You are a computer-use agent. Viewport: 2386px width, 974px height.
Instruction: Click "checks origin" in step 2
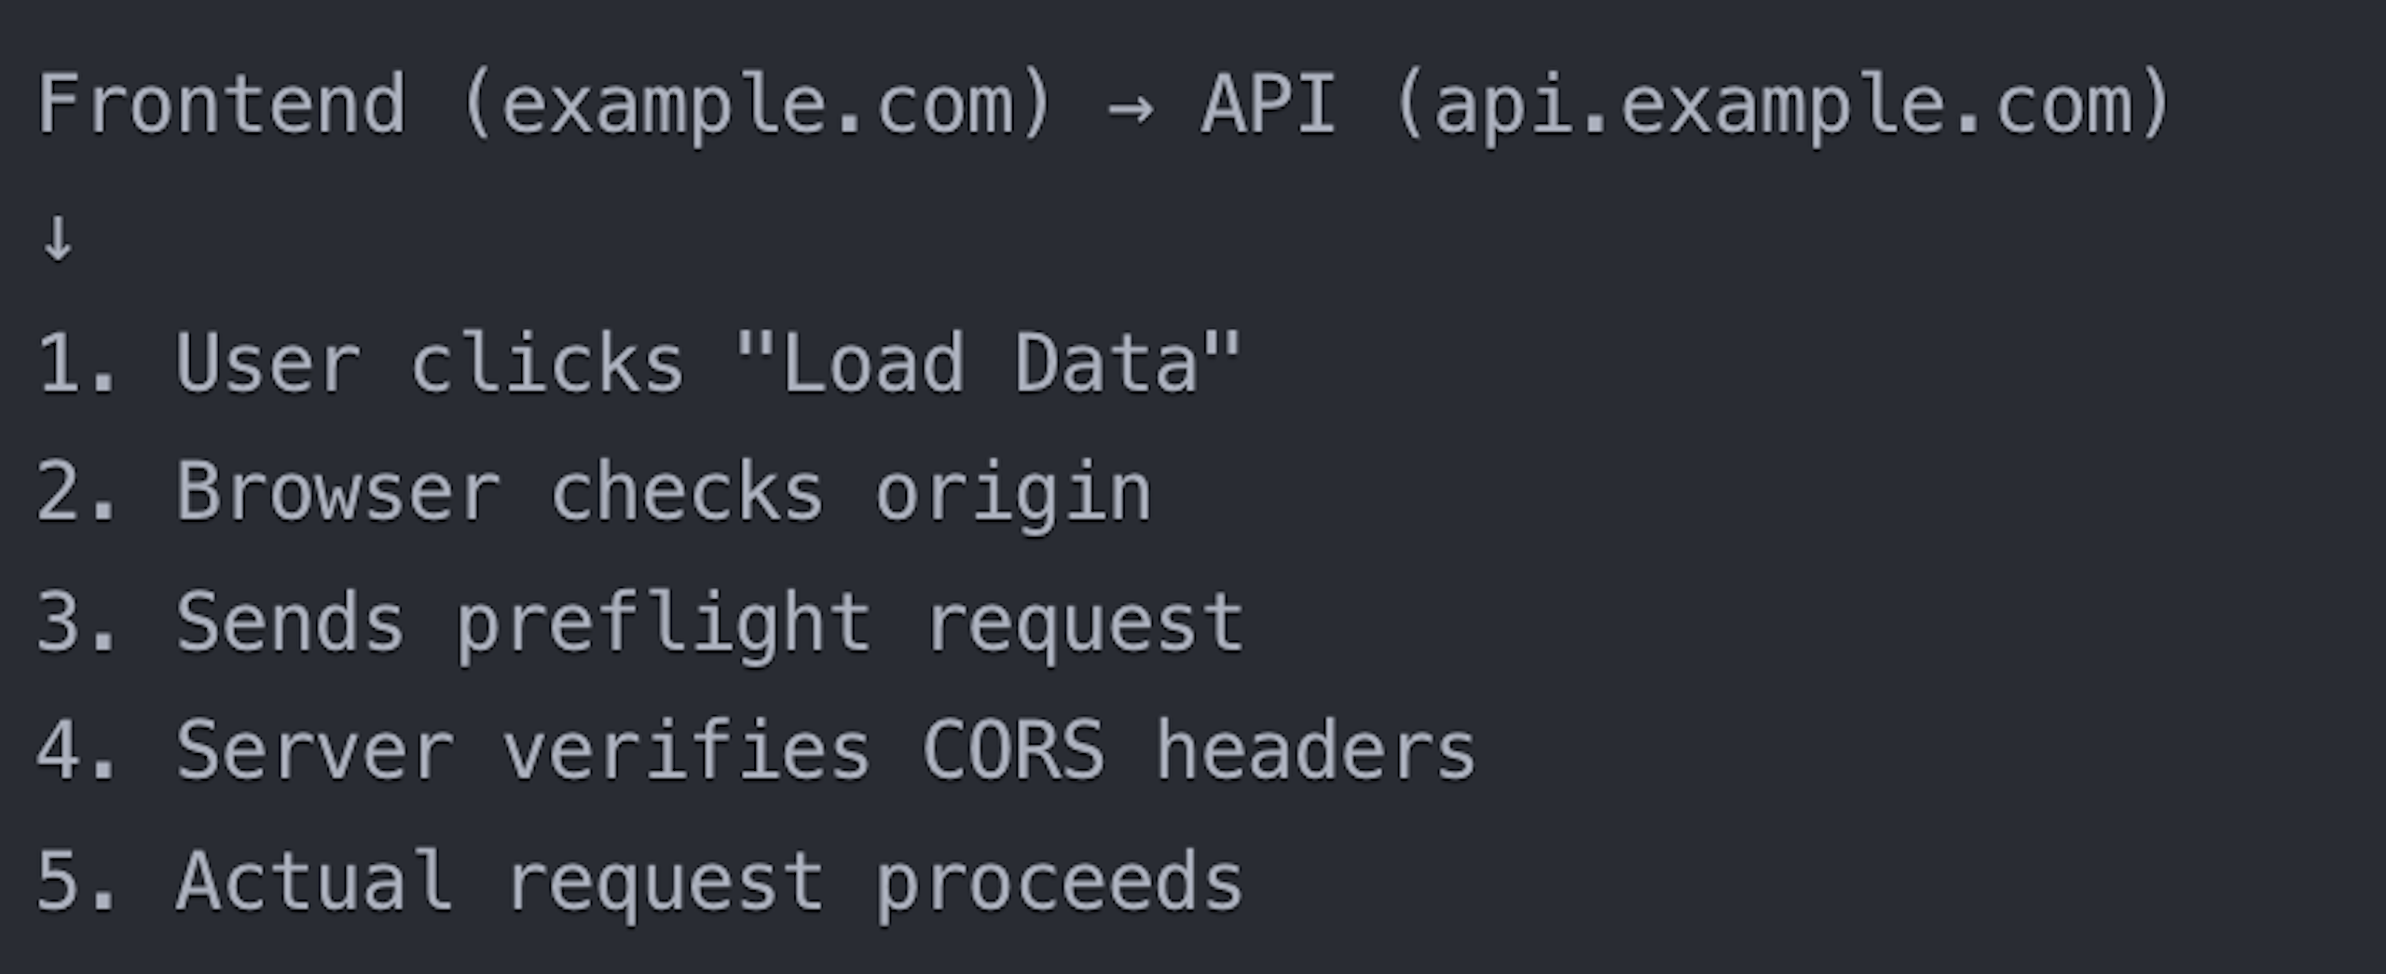coord(850,492)
